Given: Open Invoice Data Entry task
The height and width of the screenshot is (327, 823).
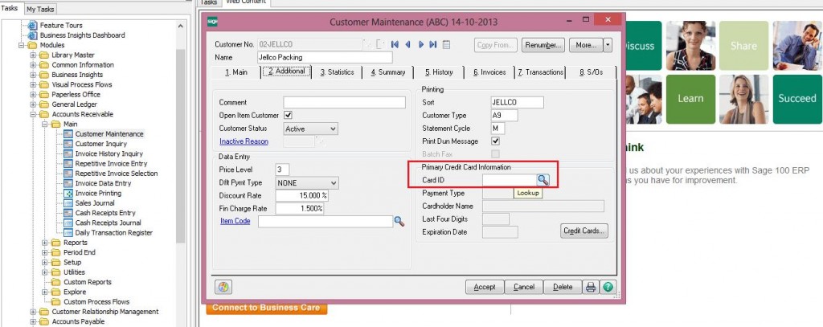Looking at the screenshot, I should click(103, 183).
